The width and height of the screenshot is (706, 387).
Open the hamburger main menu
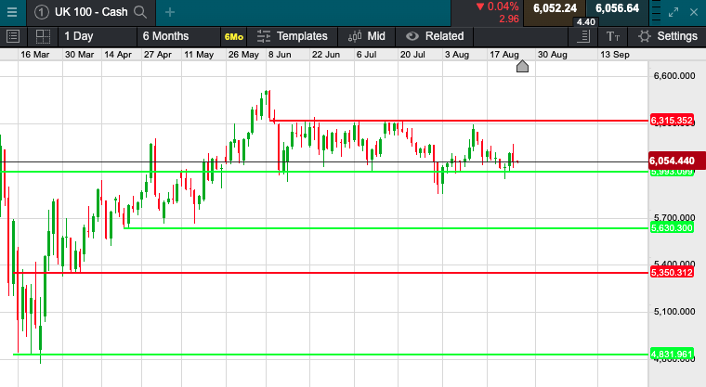pyautogui.click(x=12, y=12)
